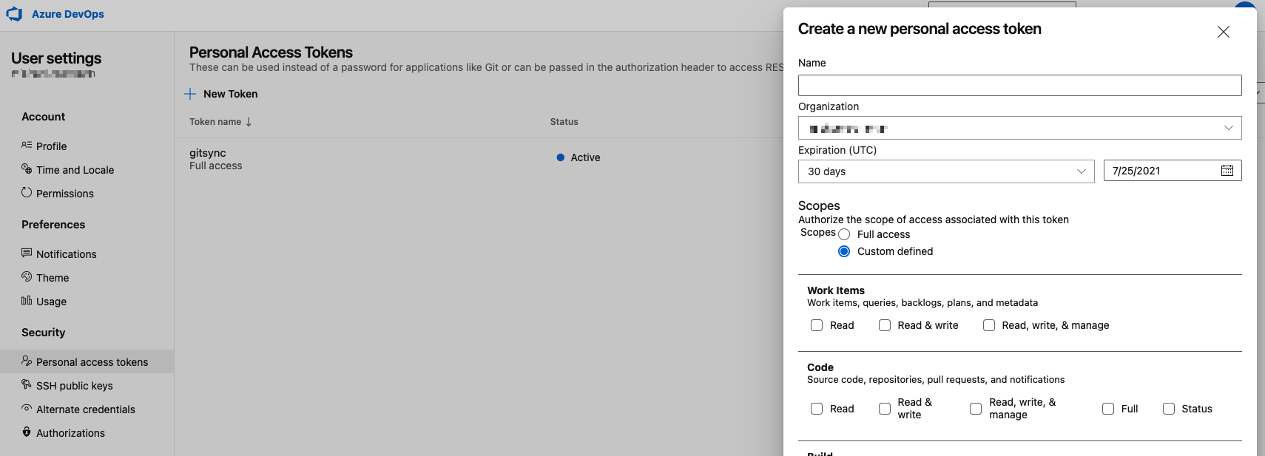The image size is (1265, 456).
Task: Click the Personal Access Tokens page title
Action: click(271, 52)
